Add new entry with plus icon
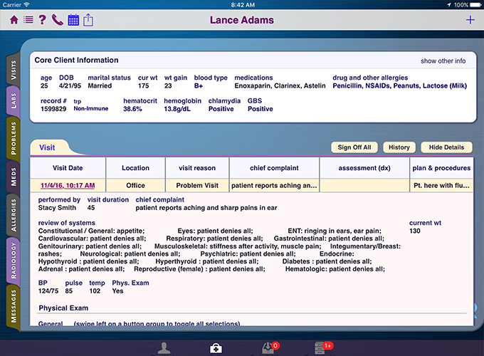Viewport: 484px width, 356px height. coord(470,20)
